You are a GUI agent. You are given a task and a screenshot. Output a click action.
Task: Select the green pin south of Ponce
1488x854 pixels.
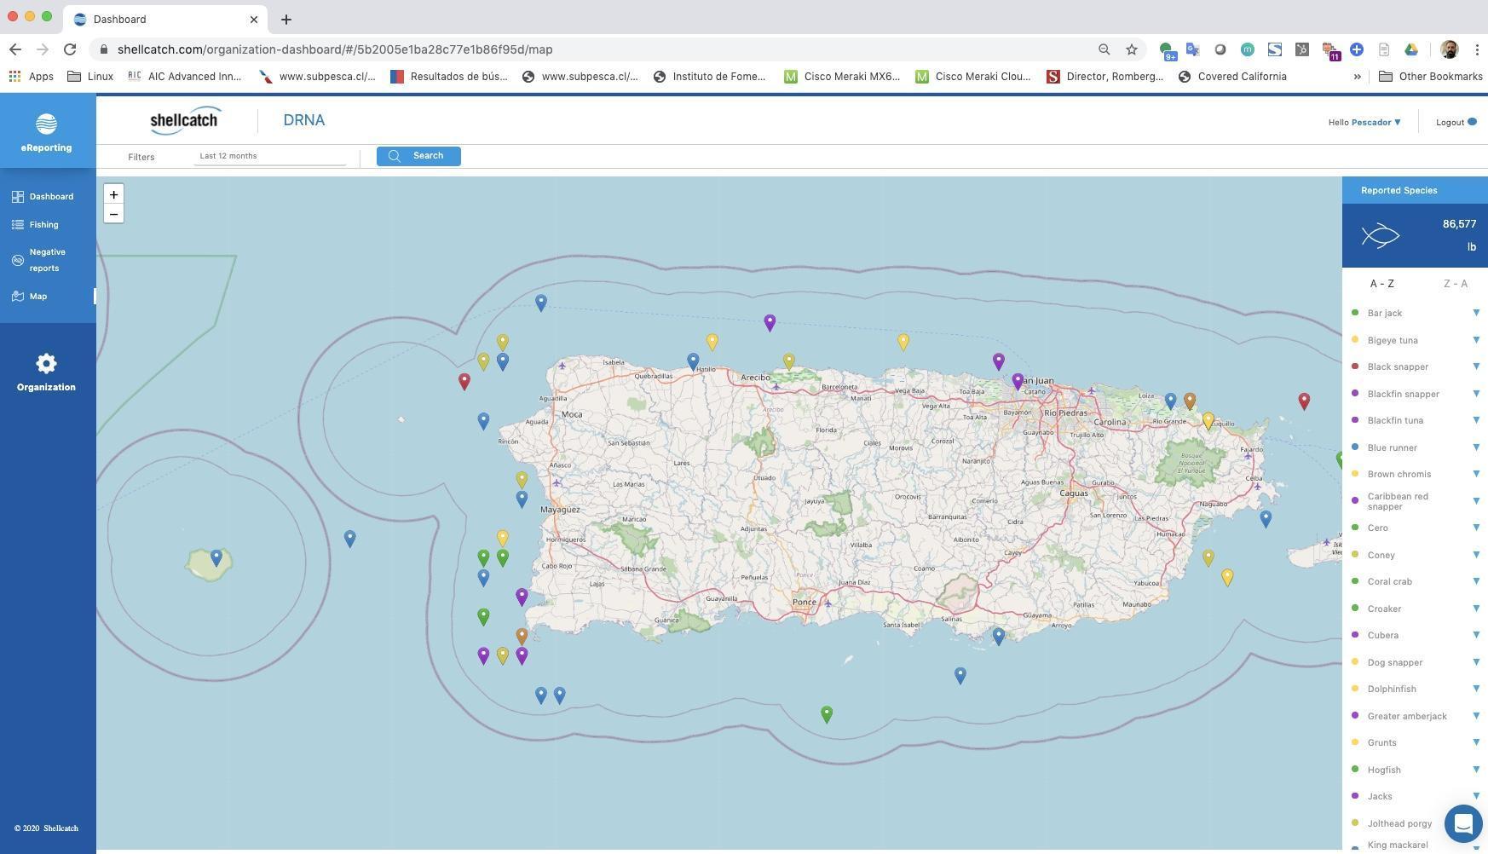pos(826,713)
